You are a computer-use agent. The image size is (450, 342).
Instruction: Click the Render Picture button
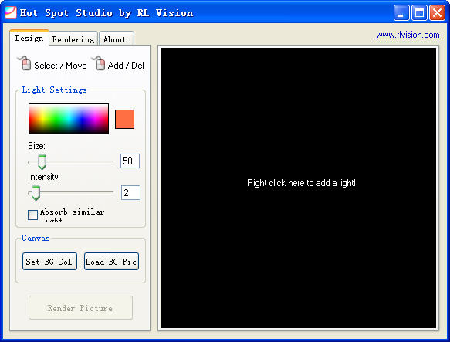80,308
